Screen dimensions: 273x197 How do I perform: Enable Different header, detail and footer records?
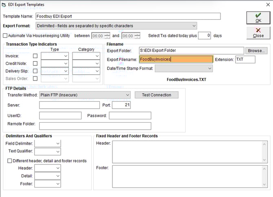point(10,161)
